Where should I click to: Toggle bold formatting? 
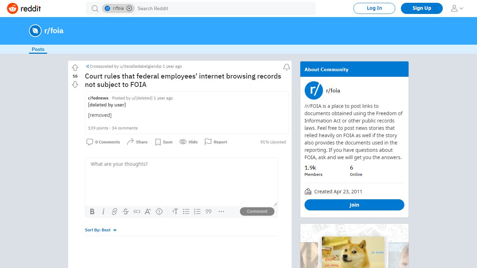[92, 211]
